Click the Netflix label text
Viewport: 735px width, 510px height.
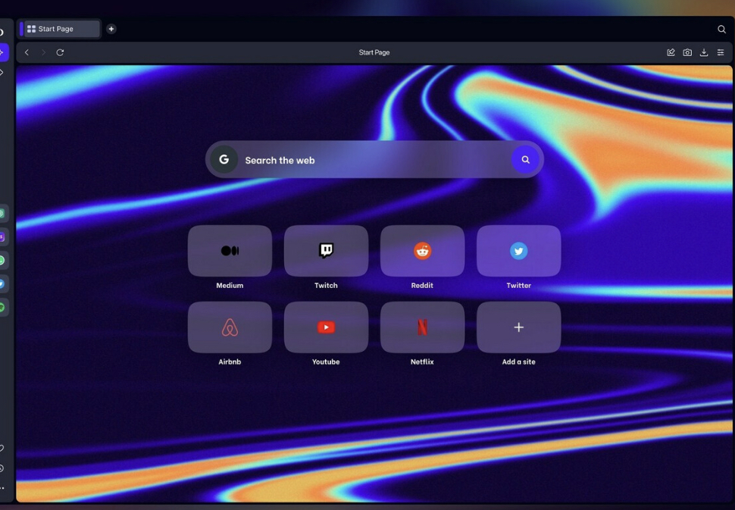point(422,362)
